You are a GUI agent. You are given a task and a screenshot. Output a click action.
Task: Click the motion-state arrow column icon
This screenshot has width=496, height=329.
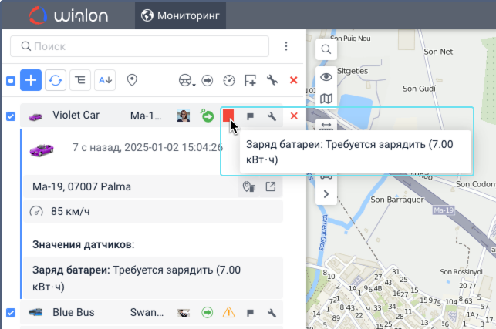208,80
